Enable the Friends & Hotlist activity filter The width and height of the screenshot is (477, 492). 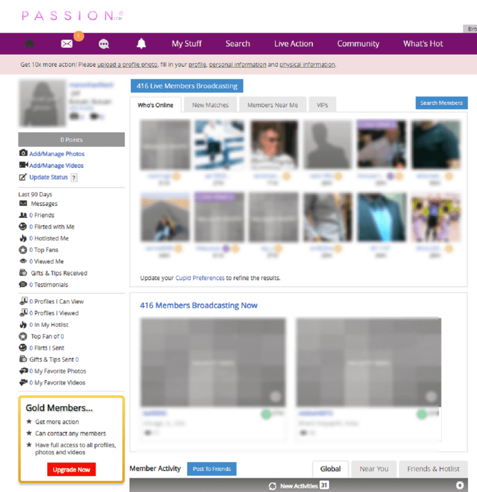[x=434, y=469]
